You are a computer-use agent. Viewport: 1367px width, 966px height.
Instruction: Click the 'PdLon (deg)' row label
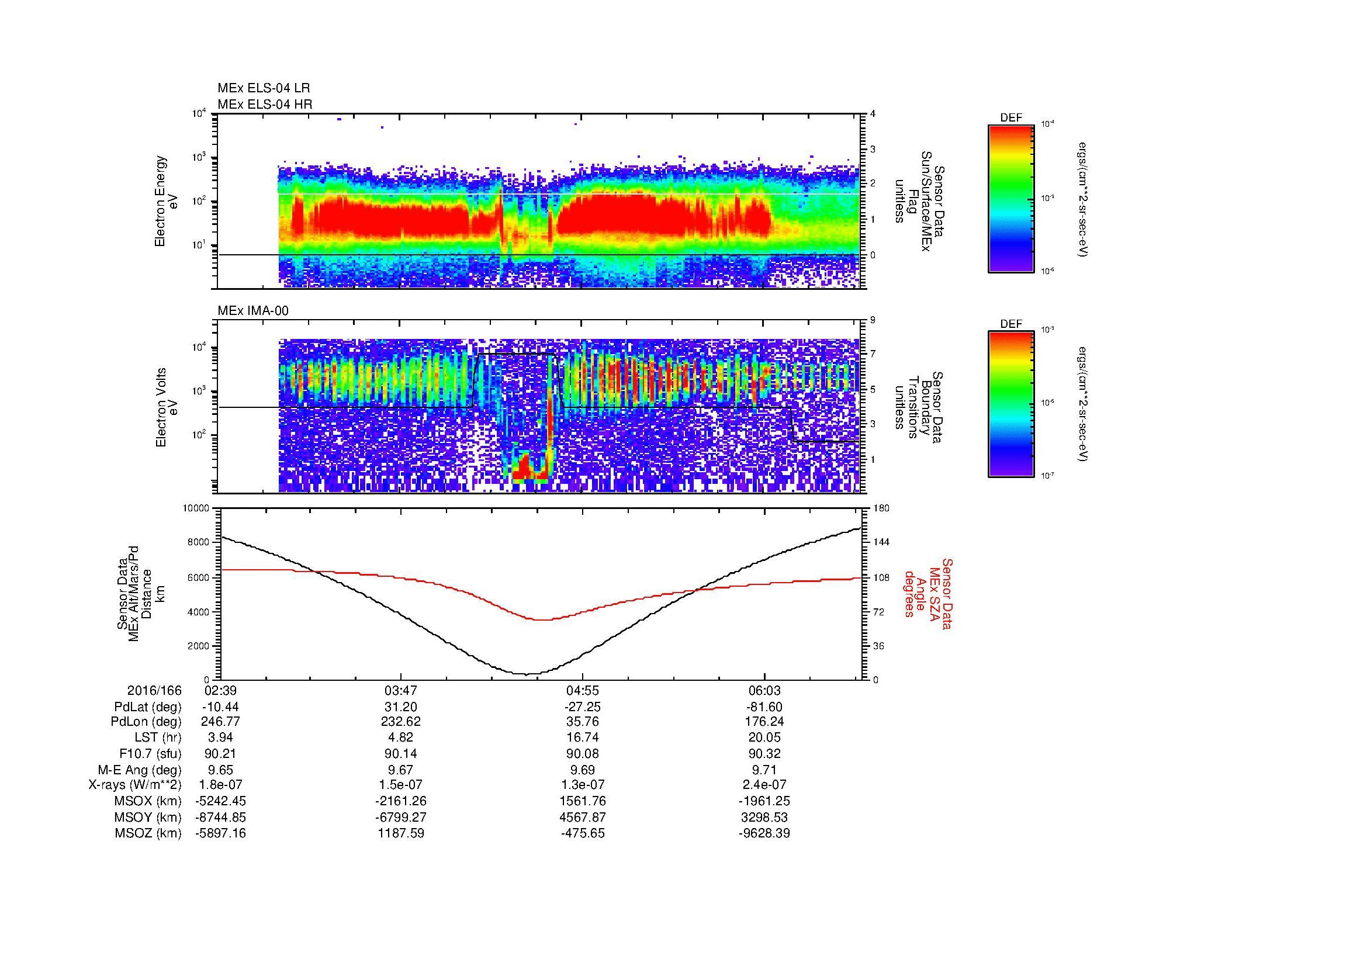click(146, 722)
